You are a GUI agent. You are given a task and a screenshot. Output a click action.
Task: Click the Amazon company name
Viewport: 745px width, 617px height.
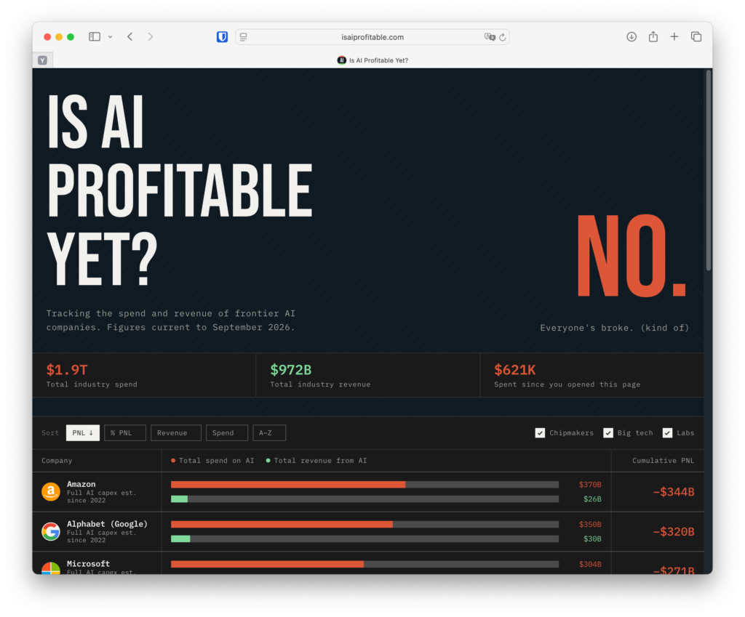click(81, 484)
